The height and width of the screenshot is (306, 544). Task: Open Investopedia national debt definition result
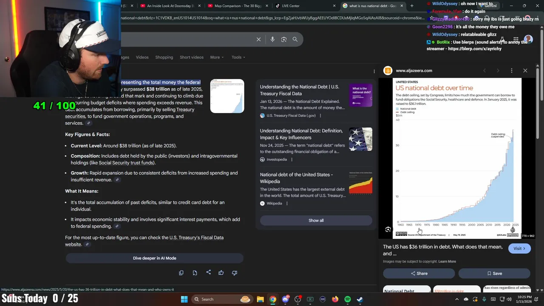coord(301,134)
